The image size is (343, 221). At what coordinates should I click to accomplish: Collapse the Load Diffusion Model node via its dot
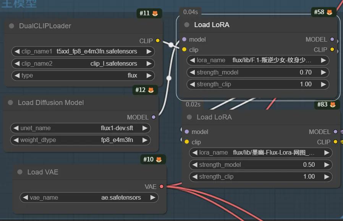click(x=10, y=103)
